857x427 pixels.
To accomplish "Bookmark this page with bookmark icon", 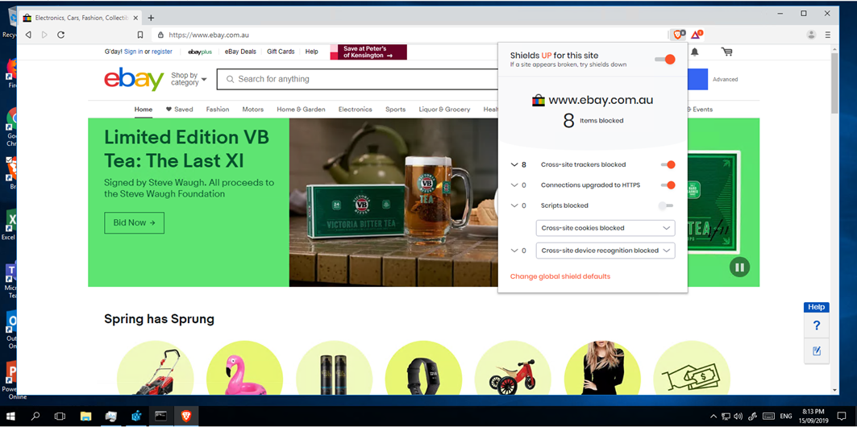I will (x=140, y=35).
